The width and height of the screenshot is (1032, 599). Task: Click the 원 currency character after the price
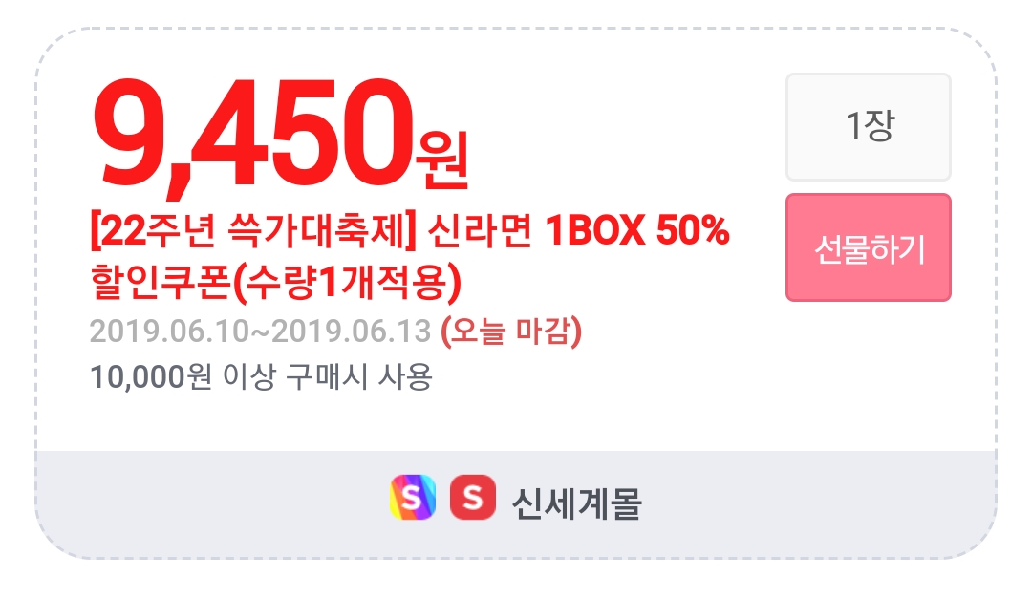(x=441, y=160)
